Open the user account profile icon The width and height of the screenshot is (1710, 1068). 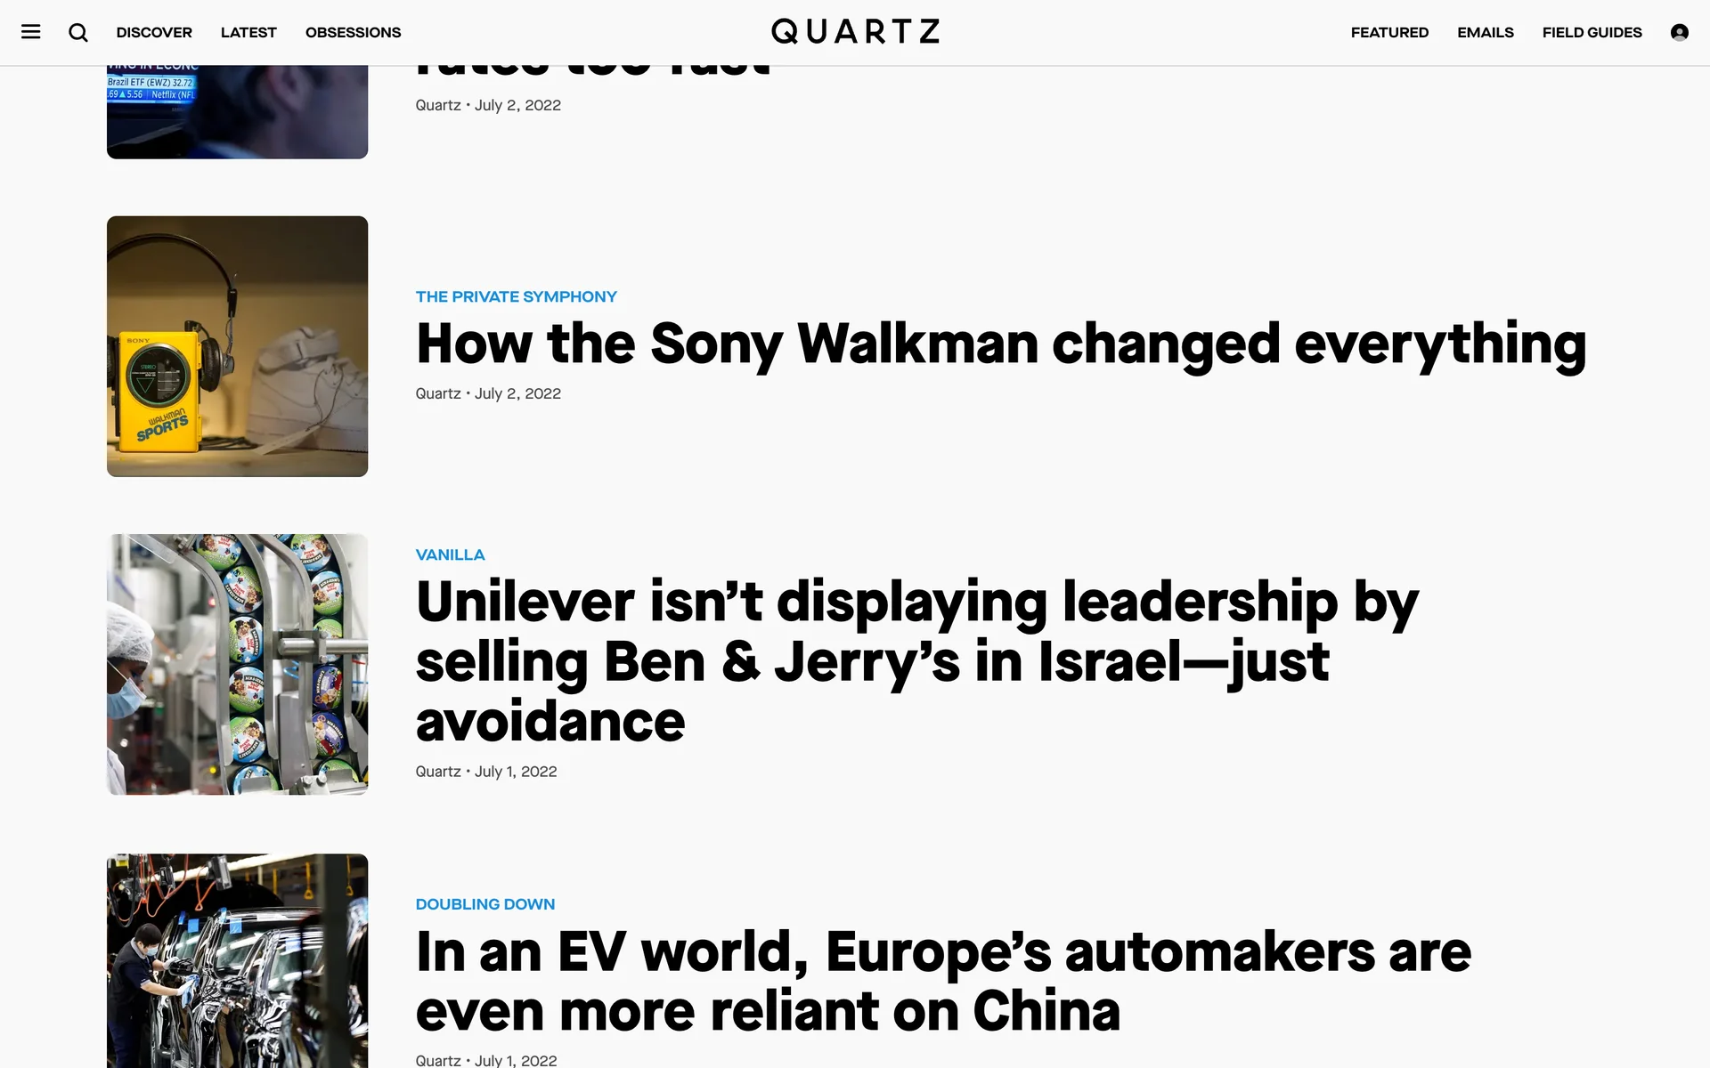pyautogui.click(x=1679, y=32)
